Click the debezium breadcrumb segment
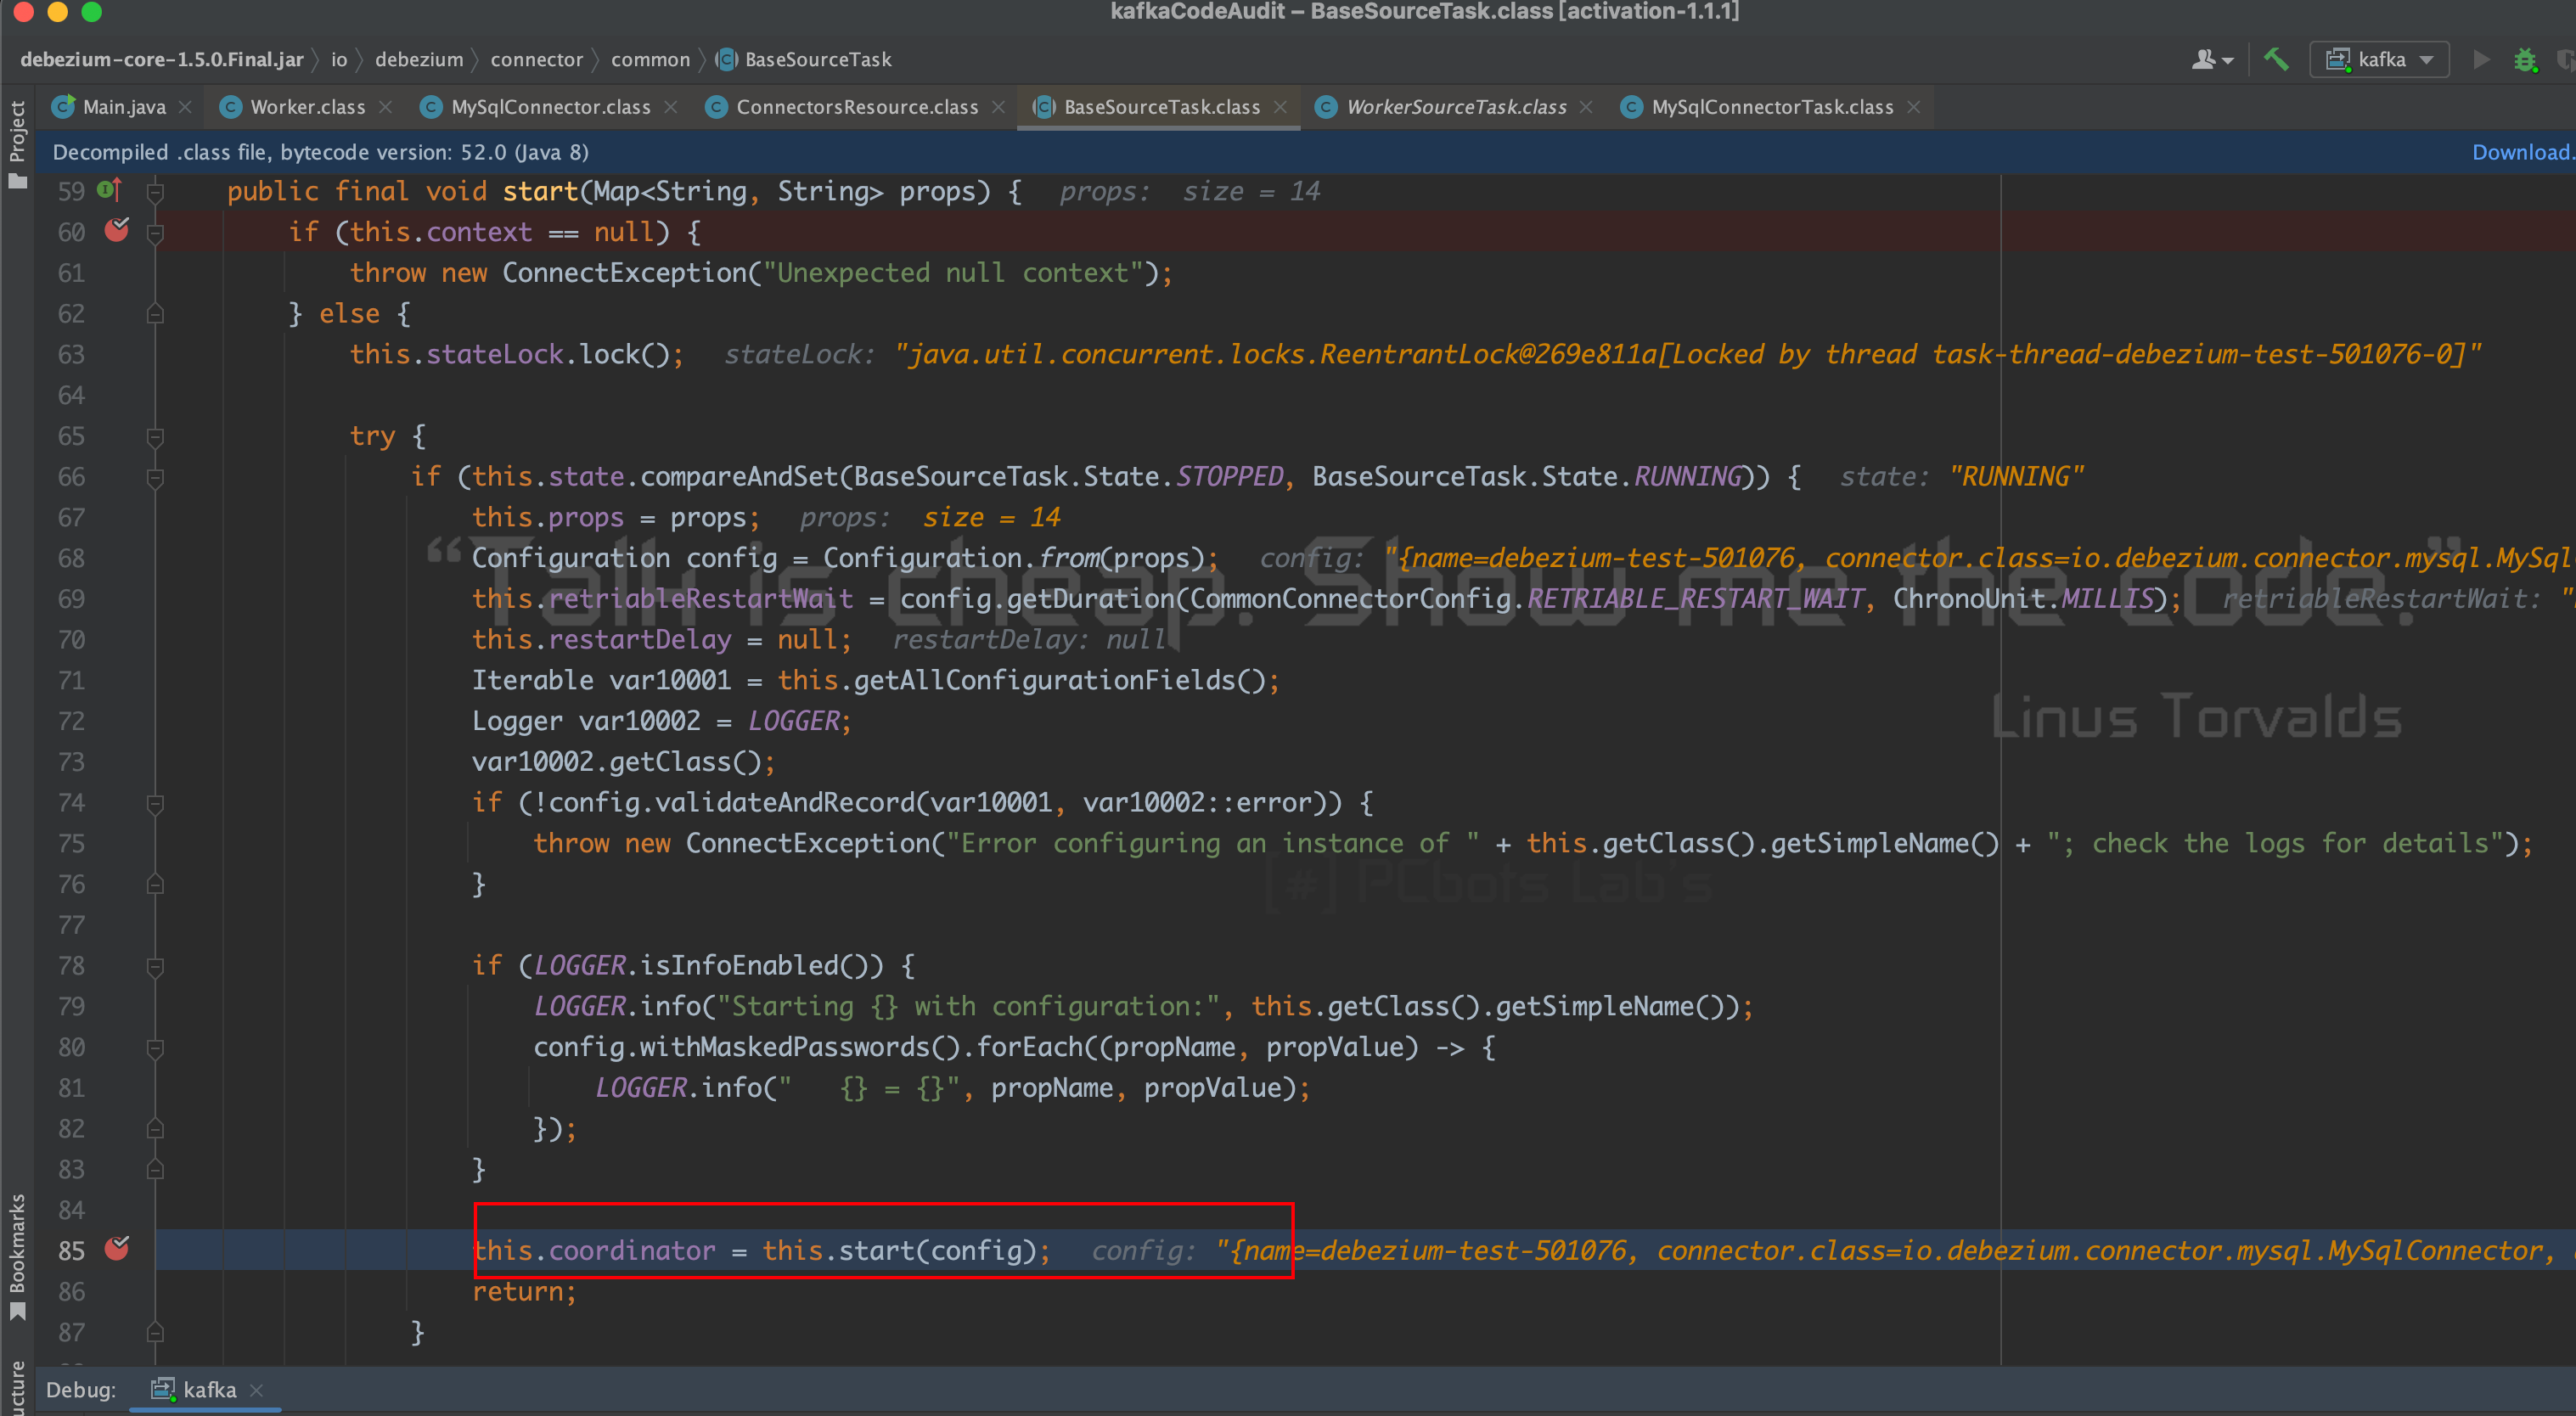2576x1416 pixels. [x=419, y=60]
